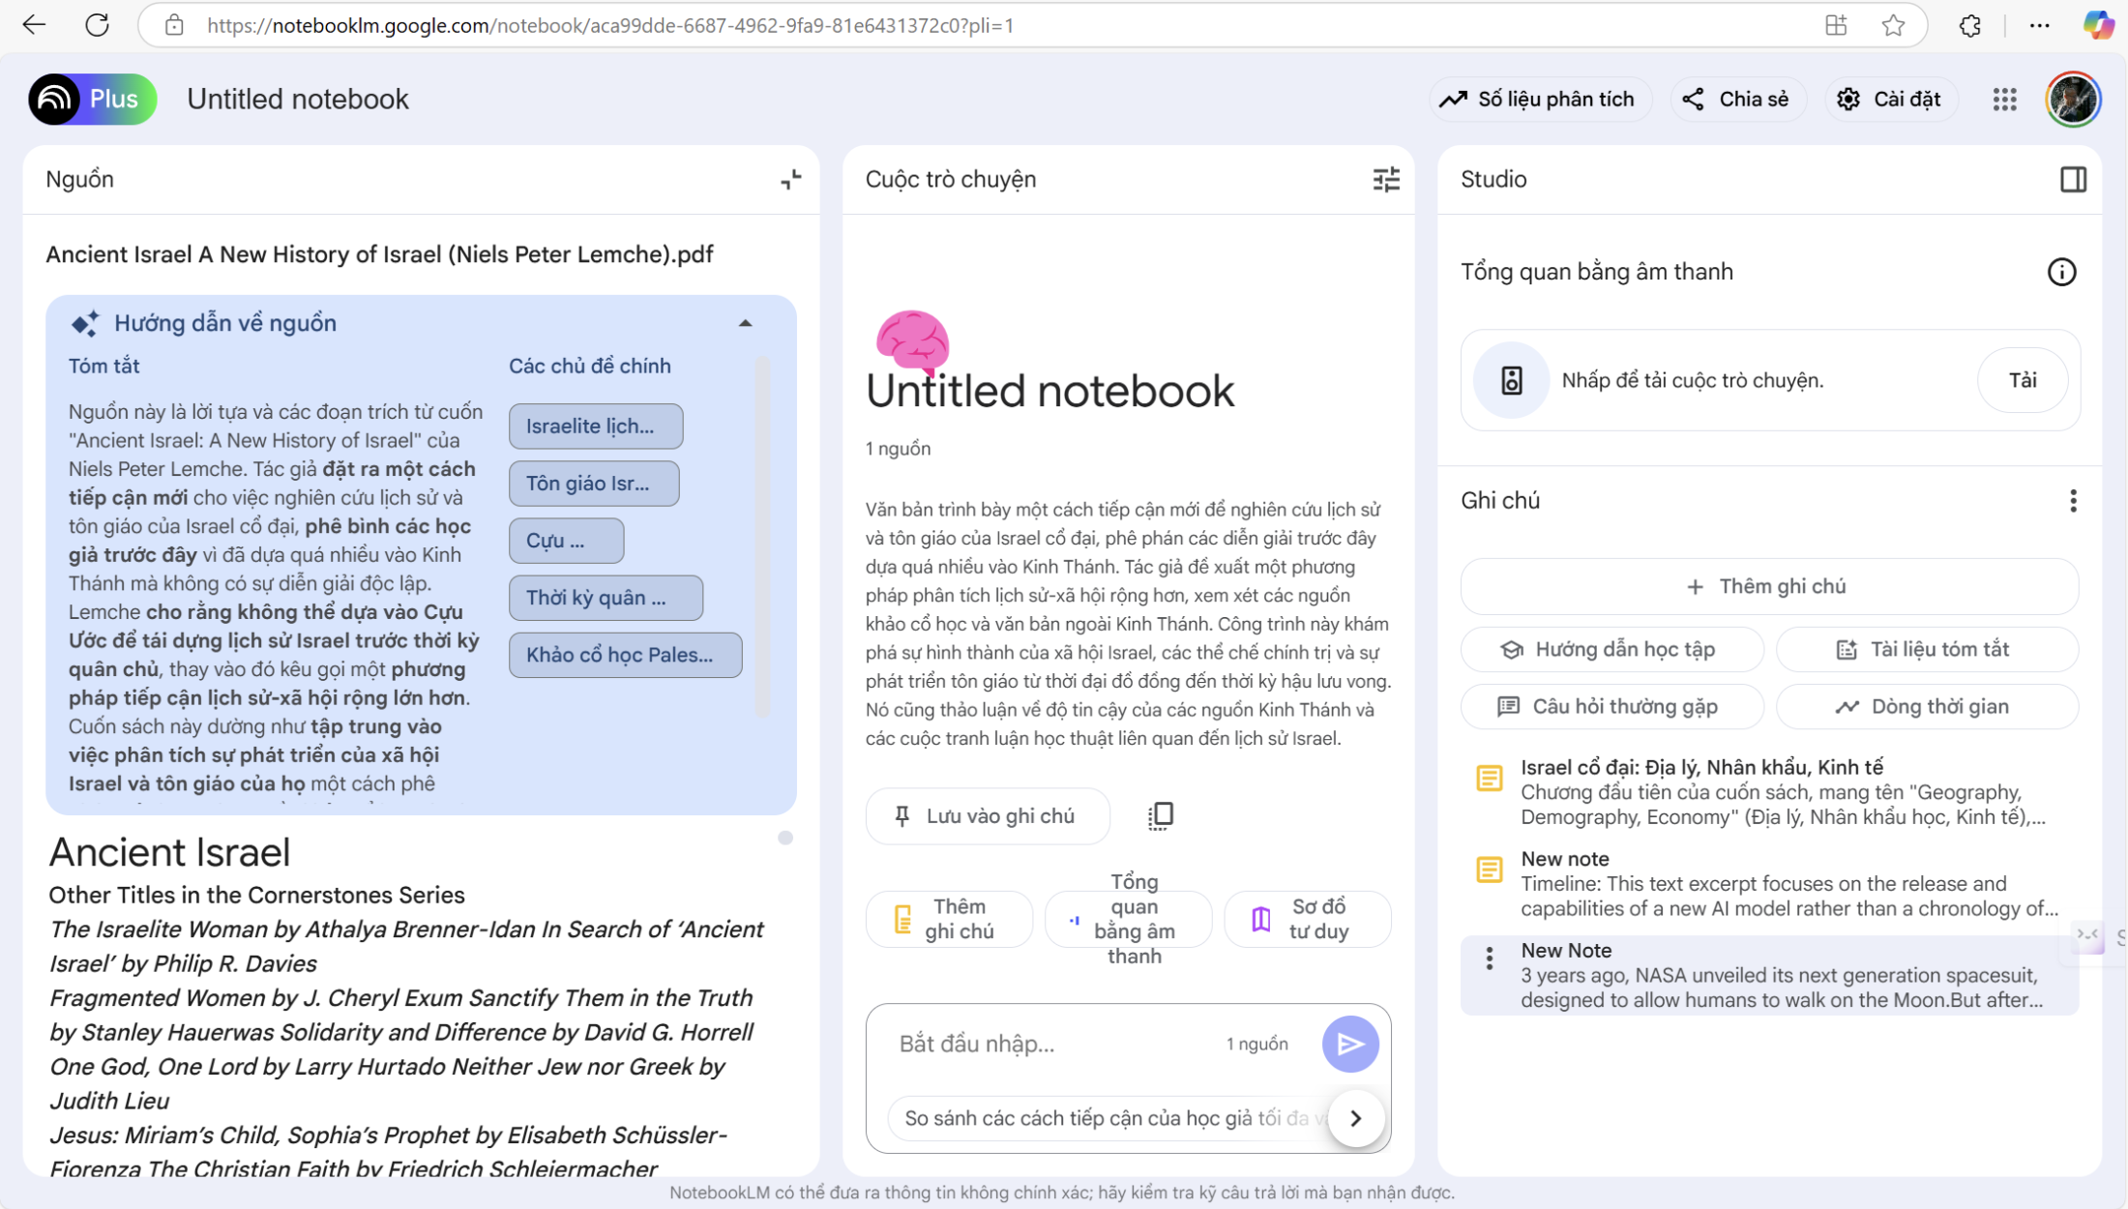
Task: Click the Tóm tắt heading
Action: click(x=103, y=366)
